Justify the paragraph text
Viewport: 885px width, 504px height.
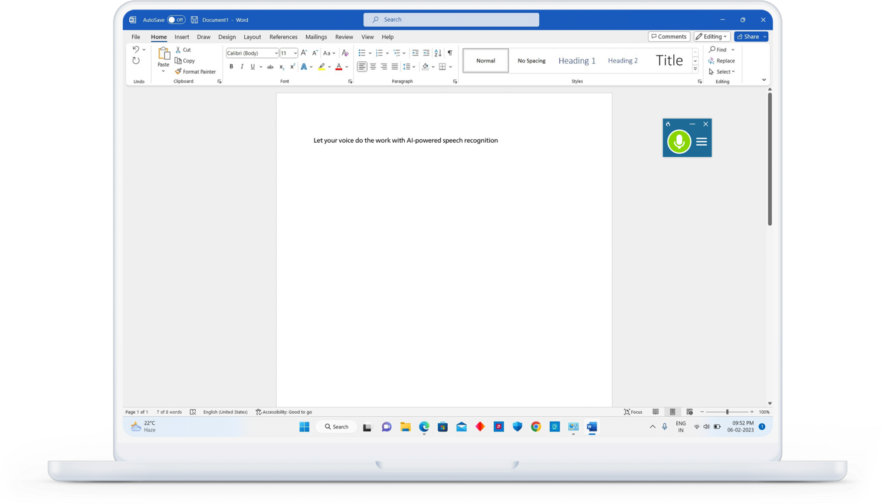[x=395, y=67]
